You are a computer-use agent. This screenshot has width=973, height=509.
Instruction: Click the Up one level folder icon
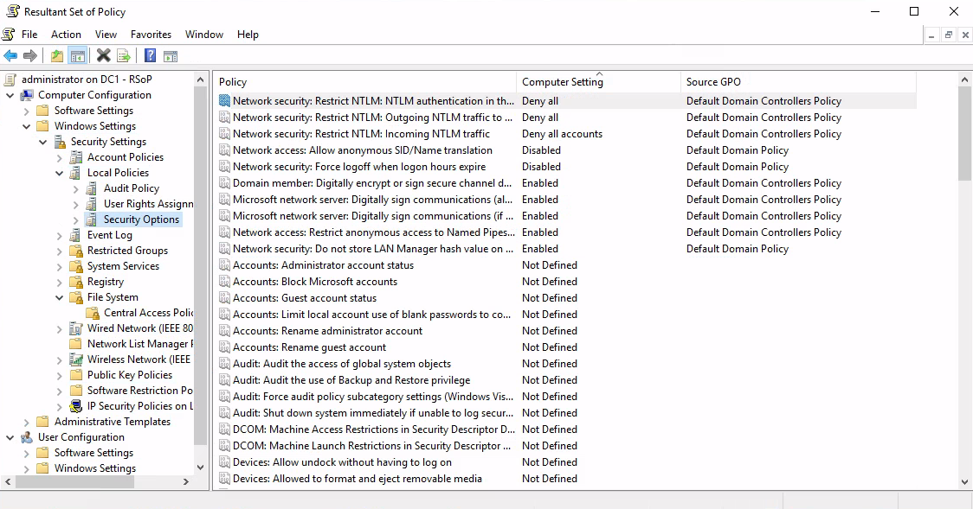pos(57,56)
